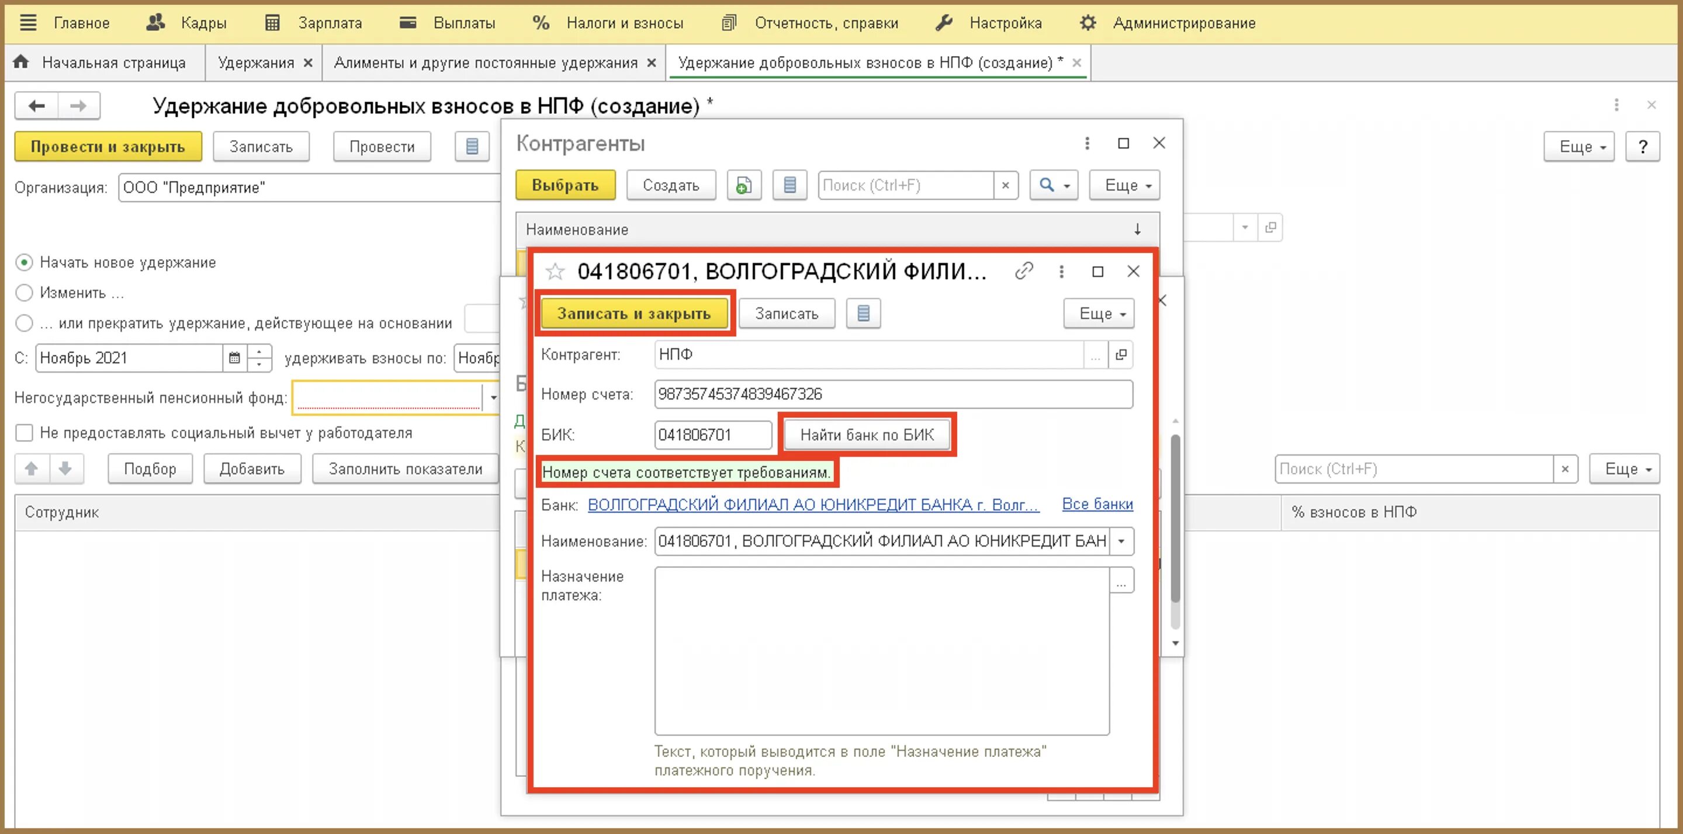Clear the Контрагенты search field
The image size is (1683, 834).
coord(1006,186)
